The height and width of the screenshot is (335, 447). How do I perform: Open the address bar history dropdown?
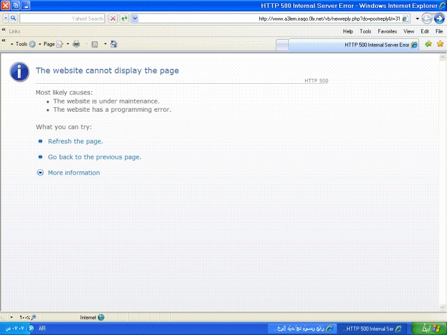point(417,18)
